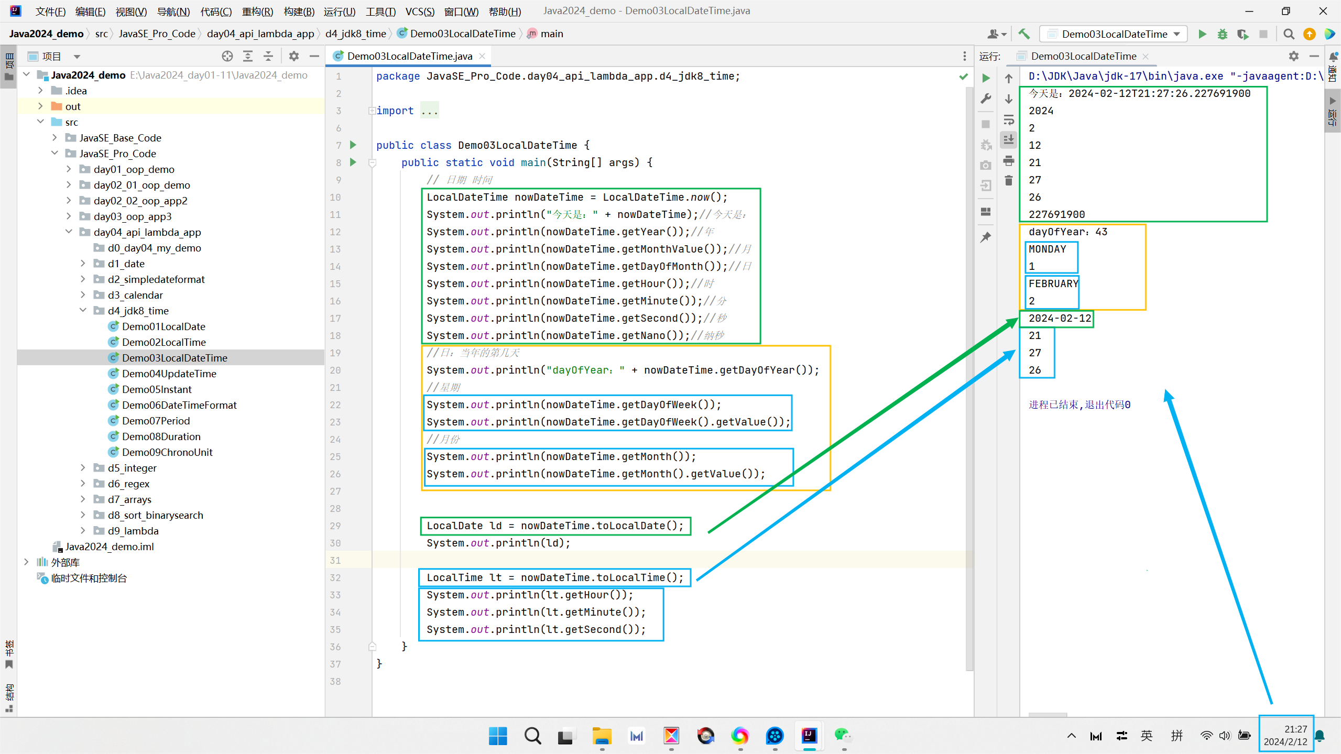Viewport: 1341px width, 754px height.
Task: Click the run gutter arrow on line 7
Action: coord(353,145)
